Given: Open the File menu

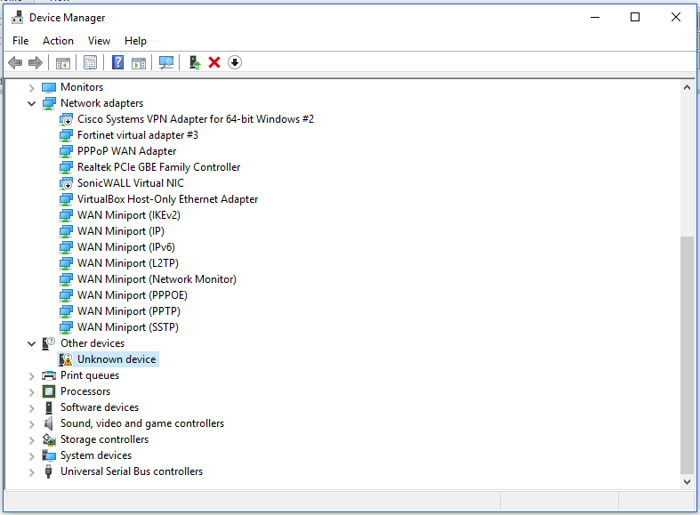Looking at the screenshot, I should [x=20, y=41].
